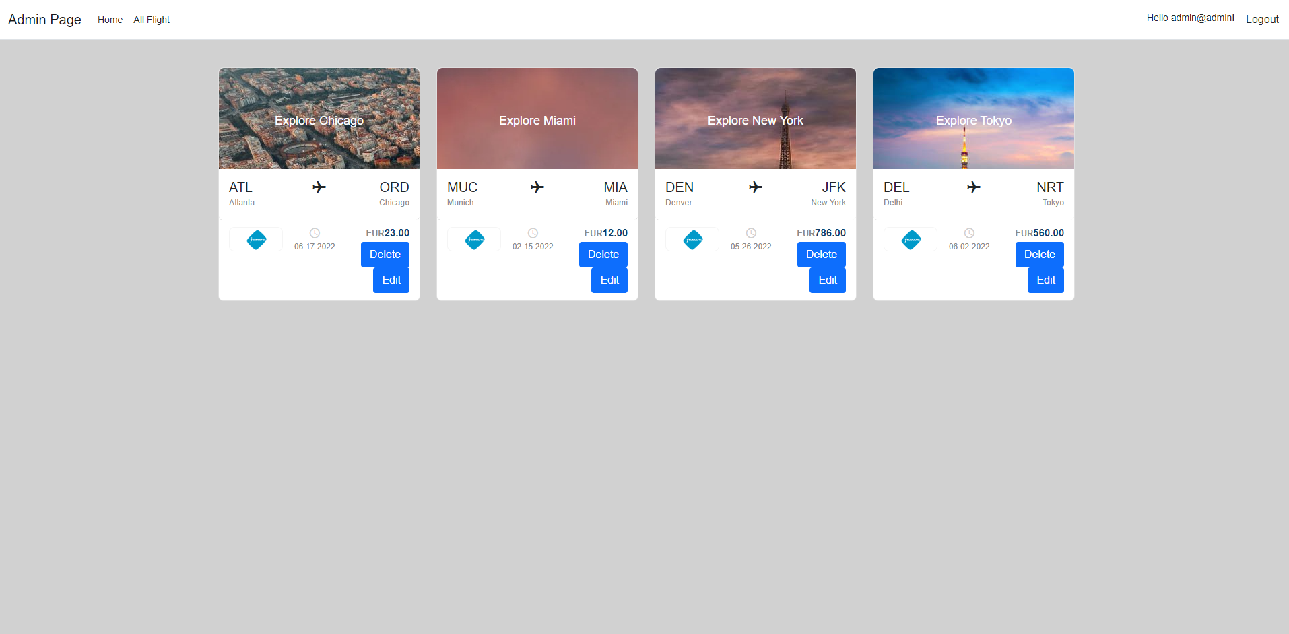Edit the Denver to New York flight

pos(827,279)
